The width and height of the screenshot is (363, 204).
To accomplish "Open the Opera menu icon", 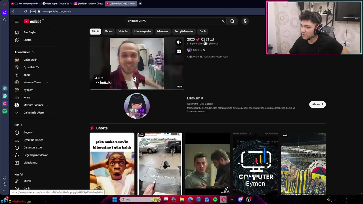I will pyautogui.click(x=5, y=5).
